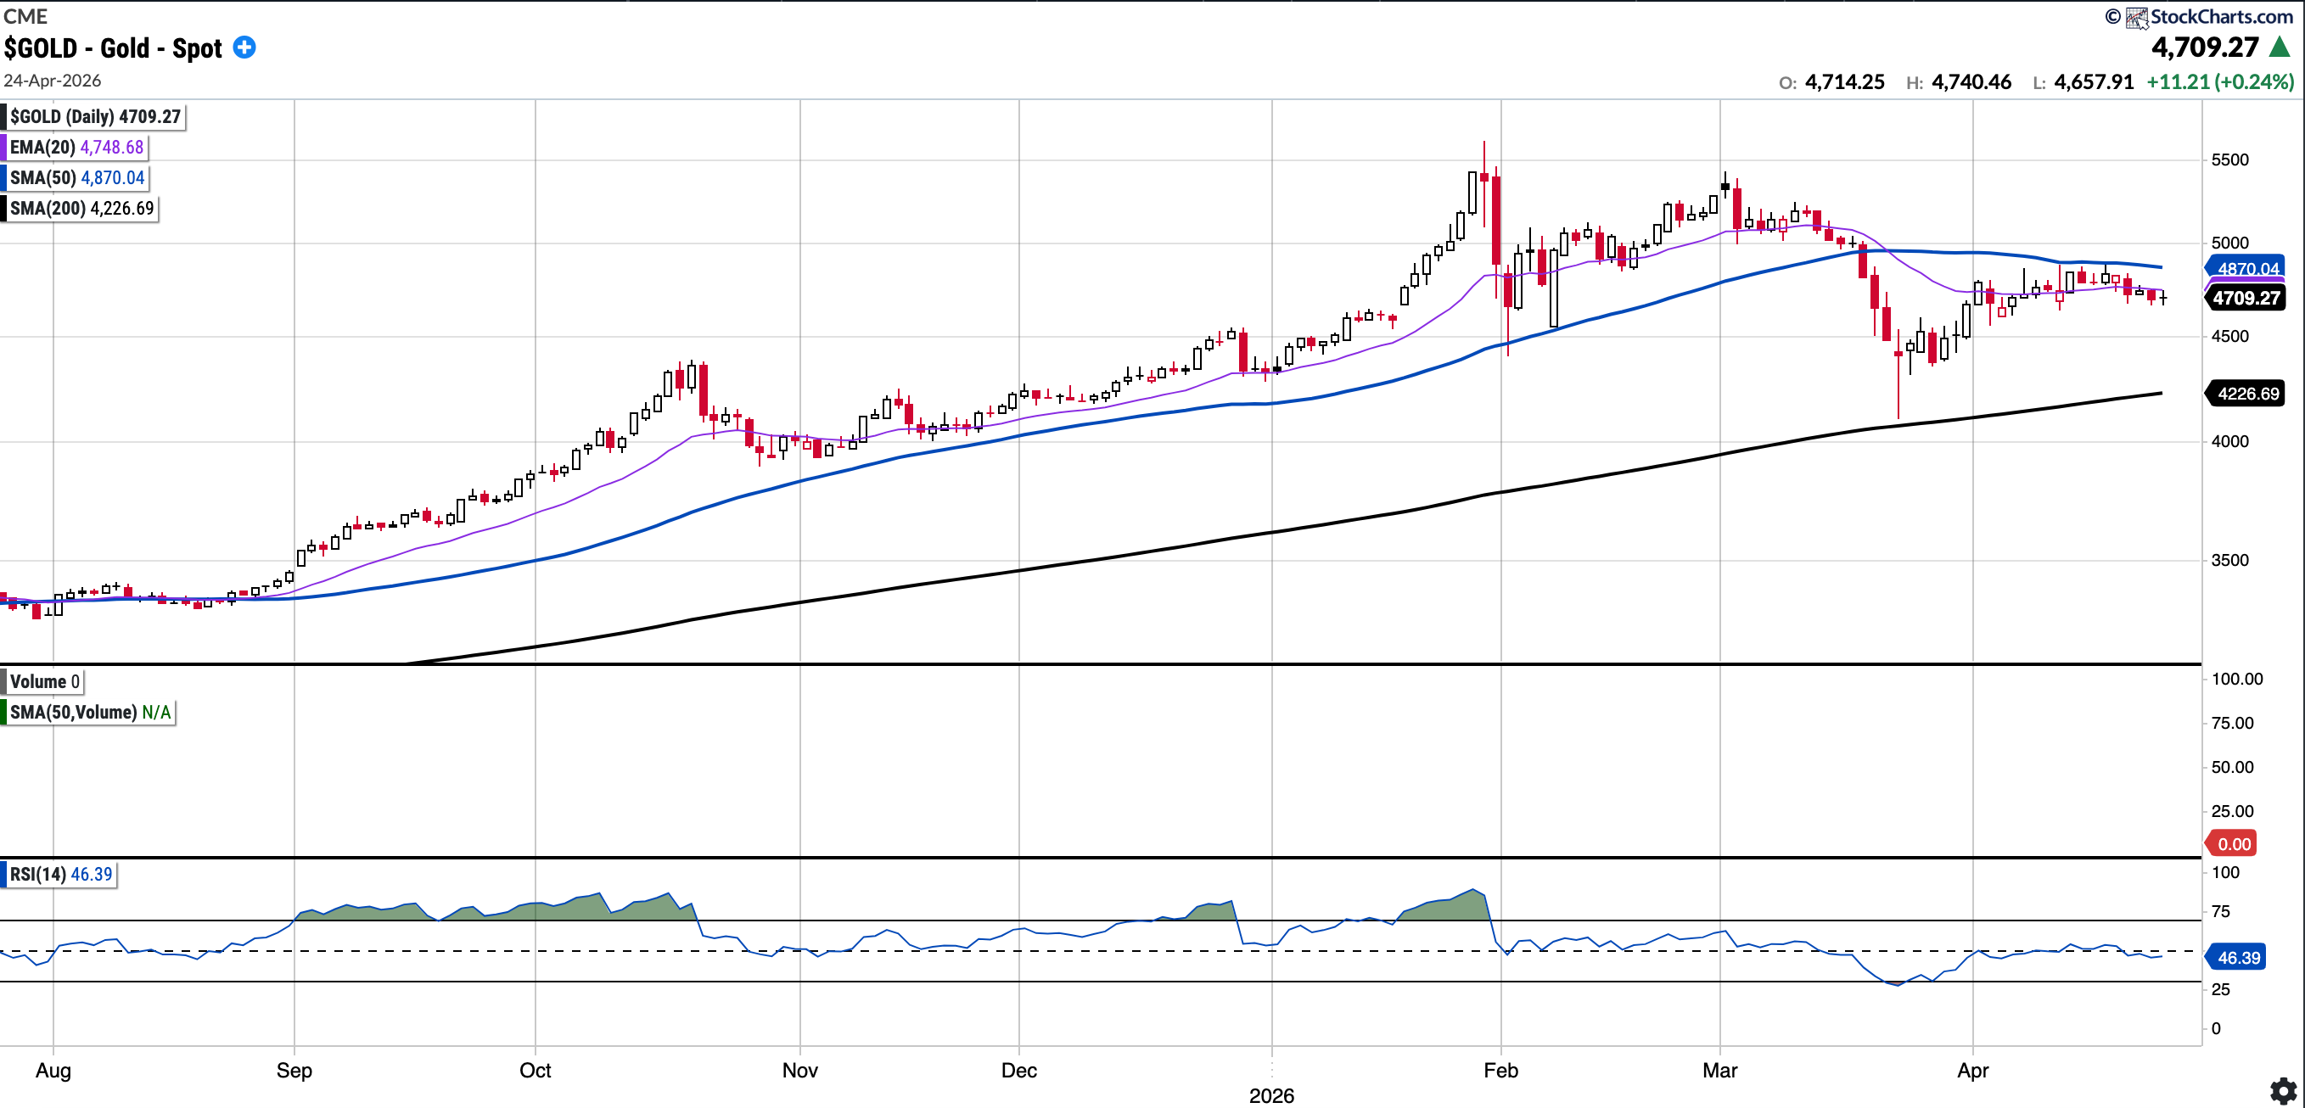The width and height of the screenshot is (2305, 1108).
Task: Click the Feb marker on time axis
Action: (1500, 1070)
